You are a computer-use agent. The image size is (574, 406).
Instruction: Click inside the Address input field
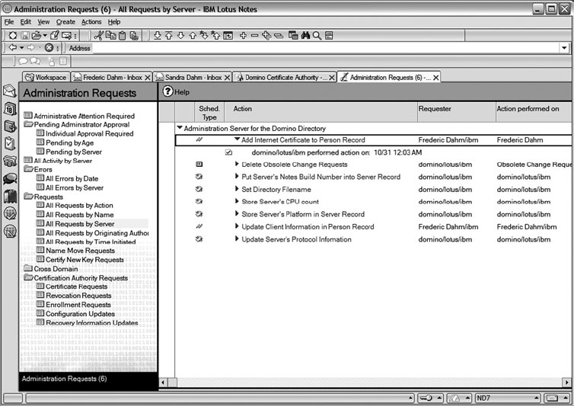(326, 48)
